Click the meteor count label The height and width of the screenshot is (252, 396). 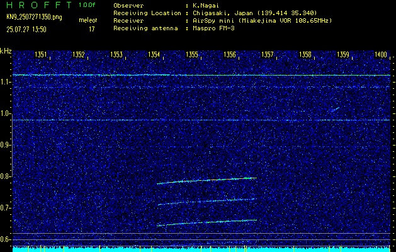point(88,20)
